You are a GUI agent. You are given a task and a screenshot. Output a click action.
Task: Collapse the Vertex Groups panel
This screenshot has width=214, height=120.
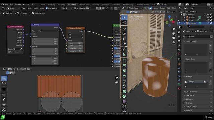[x=191, y=41]
